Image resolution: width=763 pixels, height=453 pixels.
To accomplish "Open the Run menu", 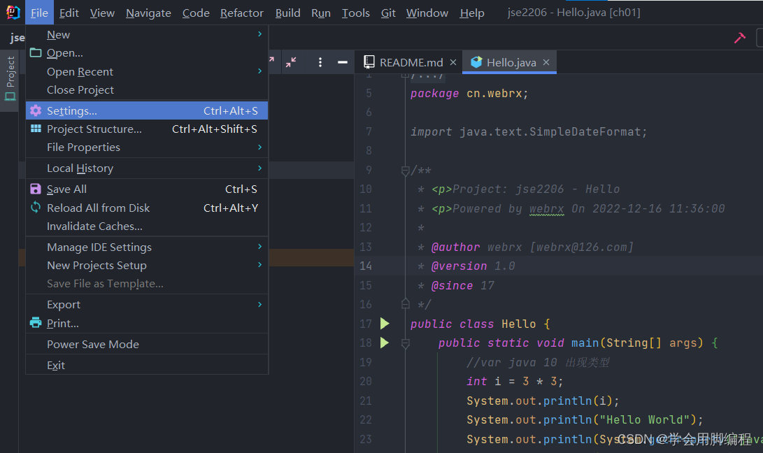I will (x=321, y=13).
